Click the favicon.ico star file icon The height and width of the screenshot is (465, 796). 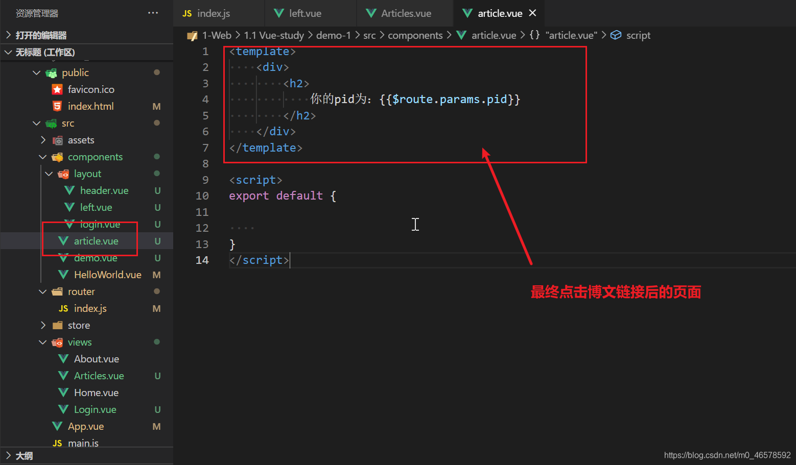click(x=57, y=89)
